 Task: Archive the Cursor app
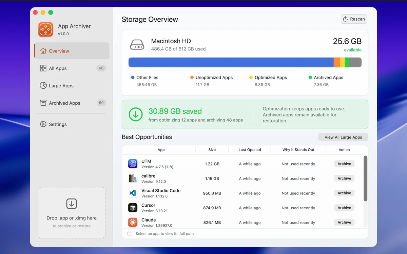[344, 208]
